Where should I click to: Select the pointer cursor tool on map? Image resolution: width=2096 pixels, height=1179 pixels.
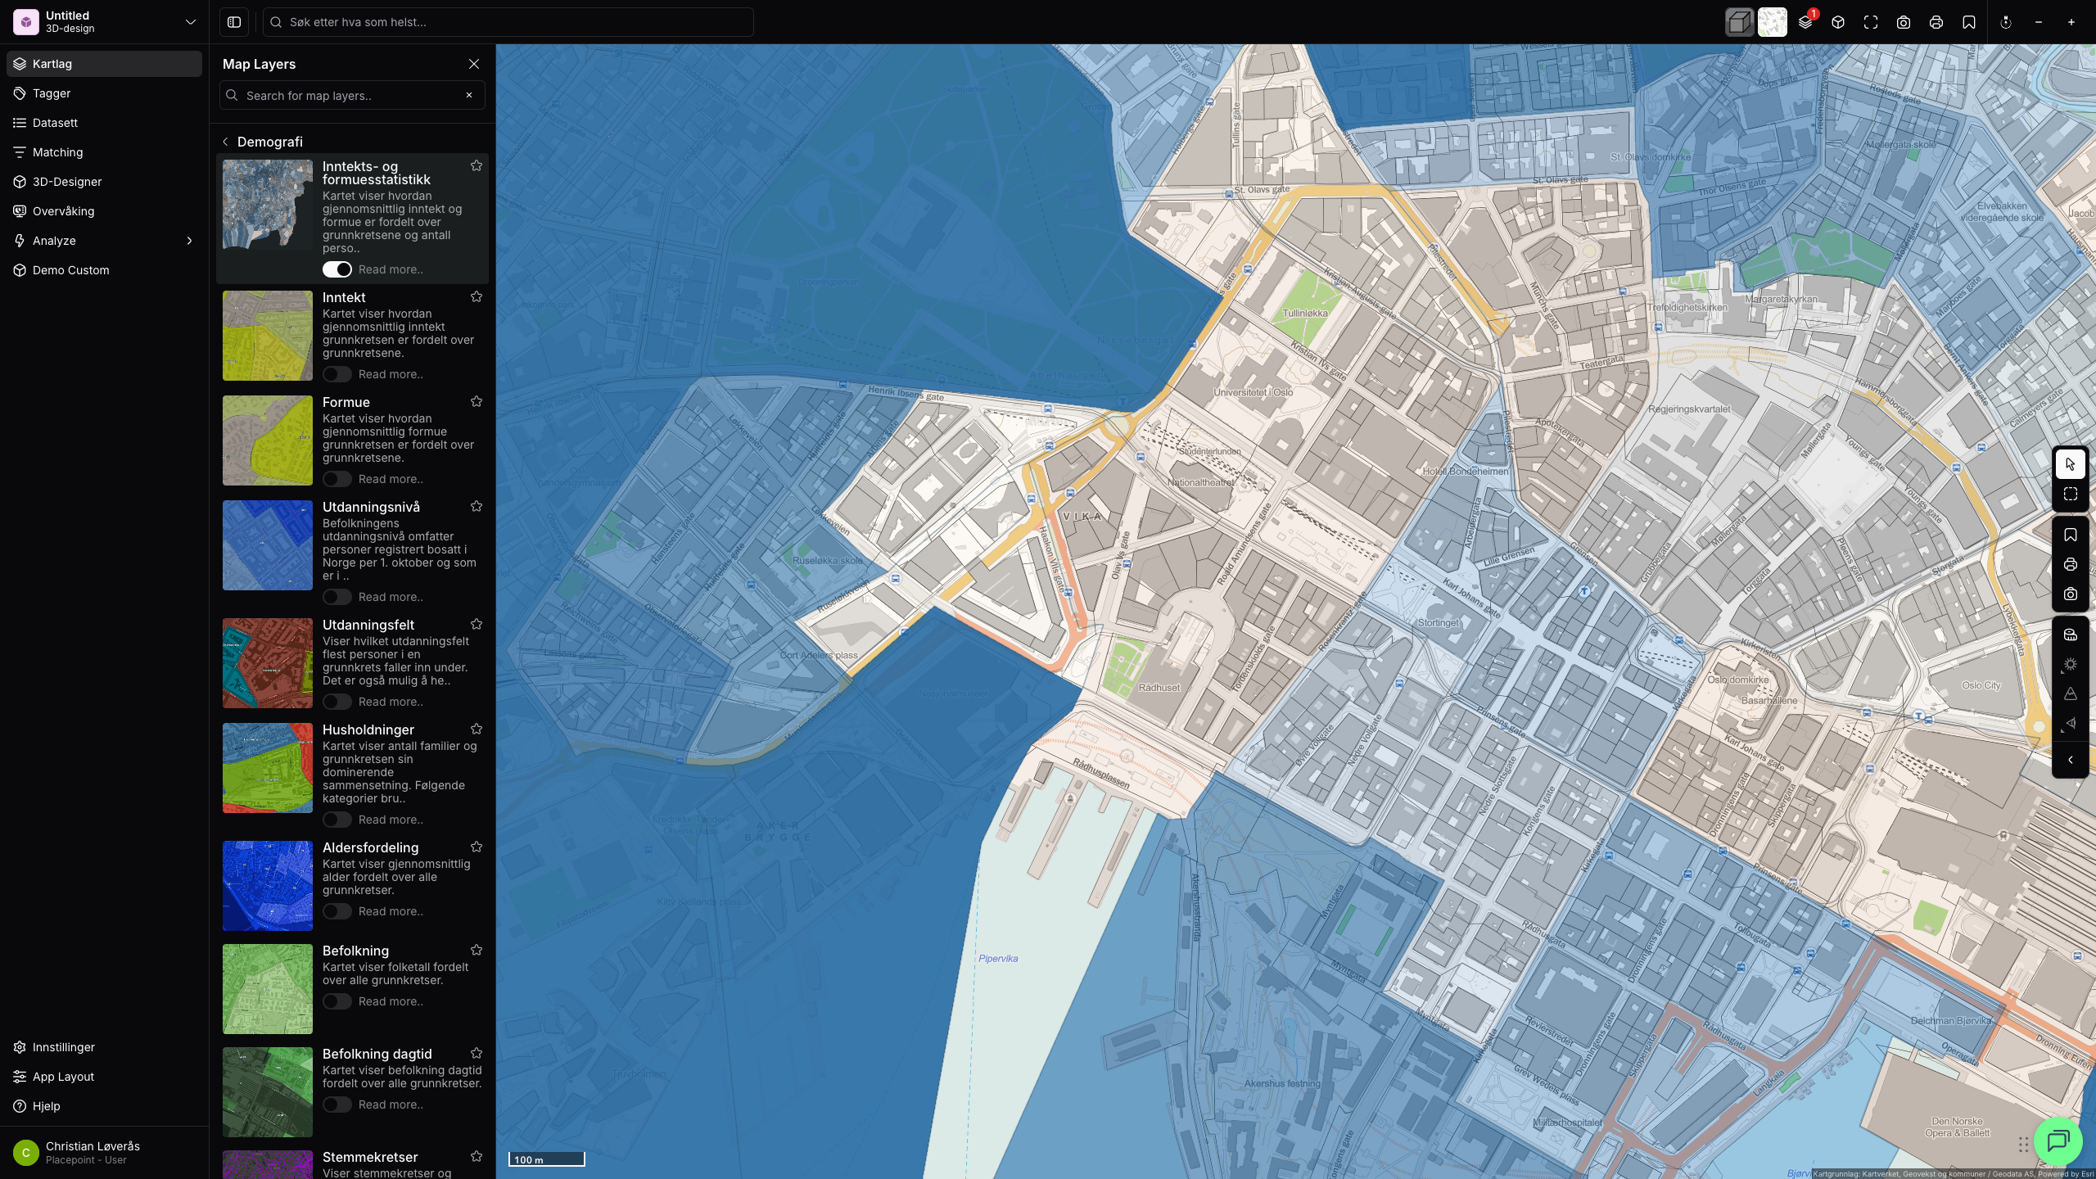(x=2071, y=464)
